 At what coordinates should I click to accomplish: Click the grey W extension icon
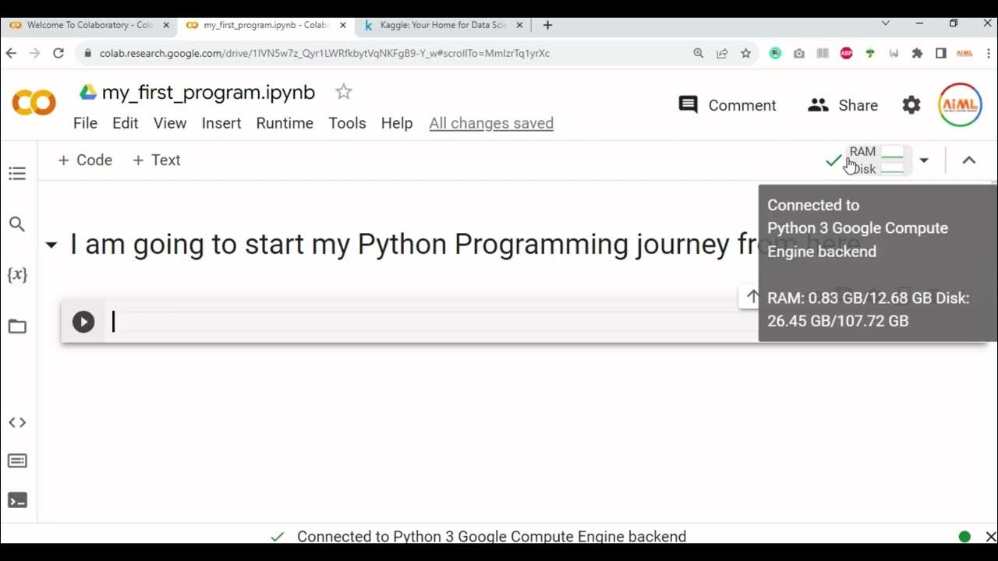[x=894, y=53]
